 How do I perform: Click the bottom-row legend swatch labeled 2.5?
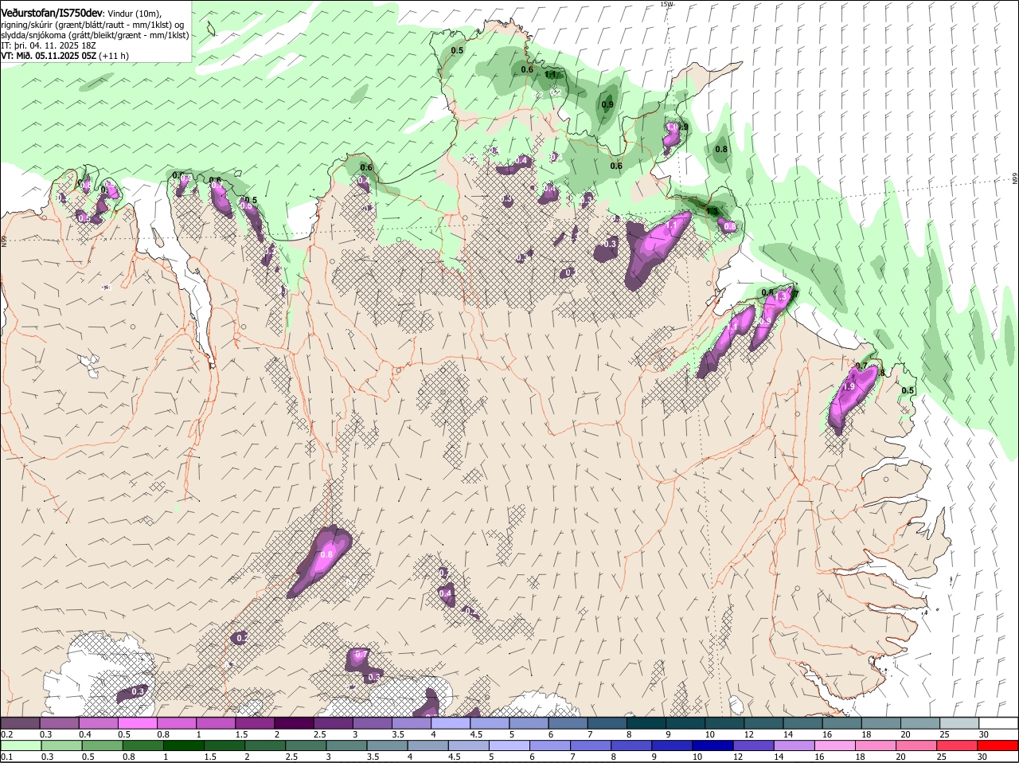point(306,745)
